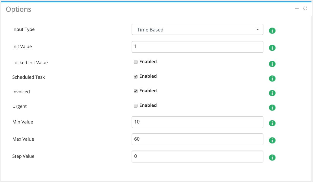
Task: Select the Step Value input box
Action: click(197, 157)
